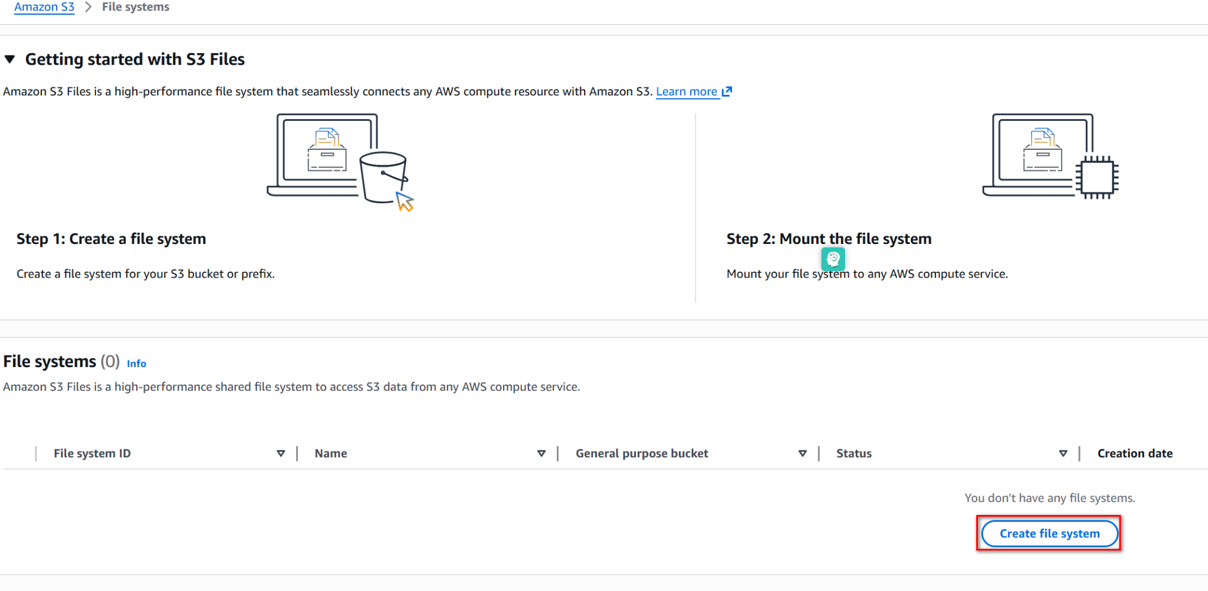Click the Creation date column header
1208x591 pixels.
click(x=1135, y=453)
